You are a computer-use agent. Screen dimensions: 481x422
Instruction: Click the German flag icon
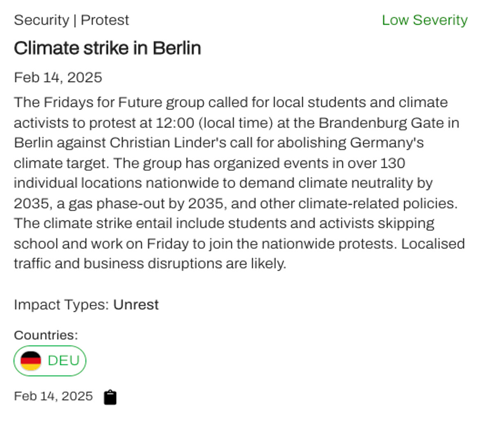click(31, 361)
